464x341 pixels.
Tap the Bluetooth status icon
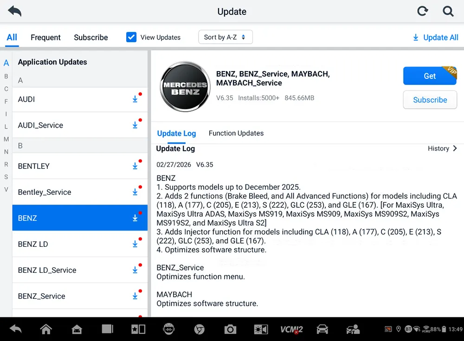tap(408, 329)
